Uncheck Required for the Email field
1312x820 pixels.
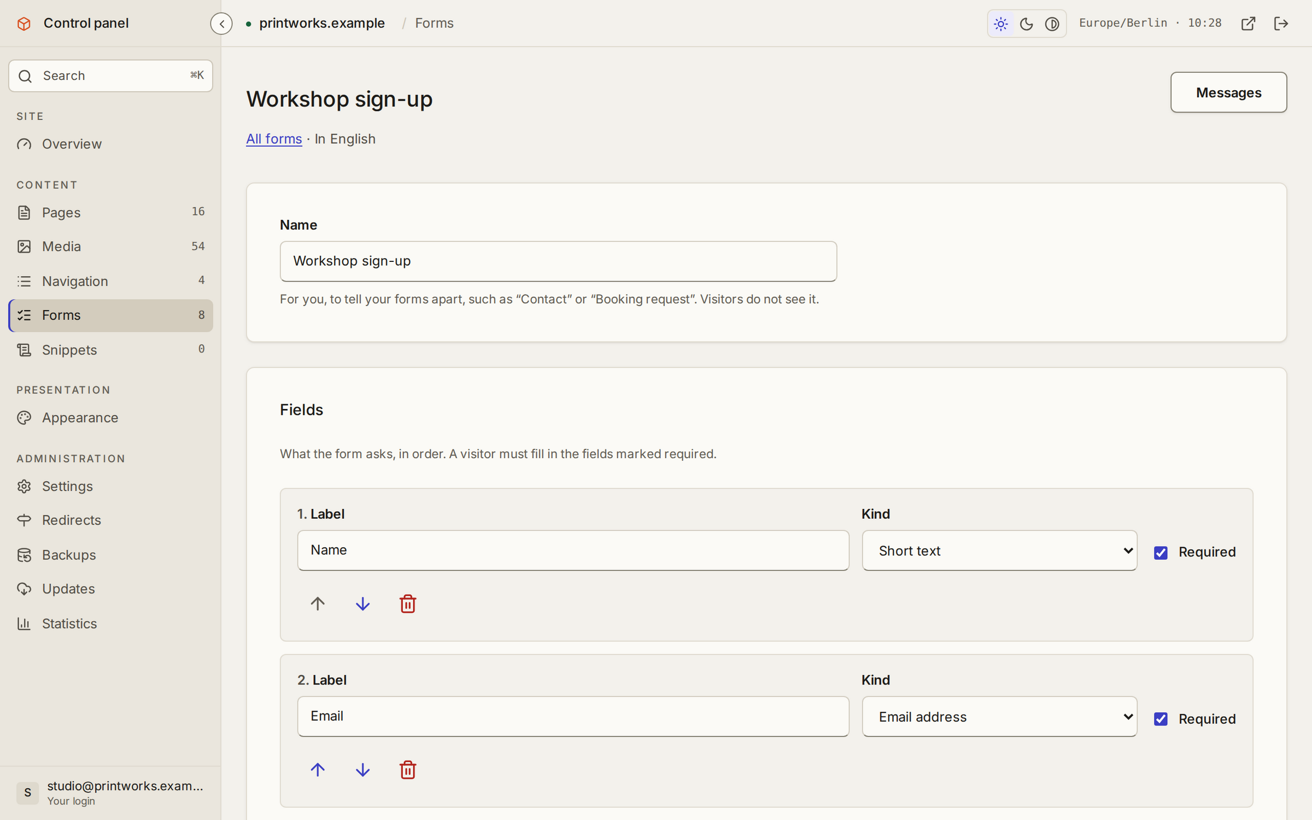pyautogui.click(x=1161, y=719)
